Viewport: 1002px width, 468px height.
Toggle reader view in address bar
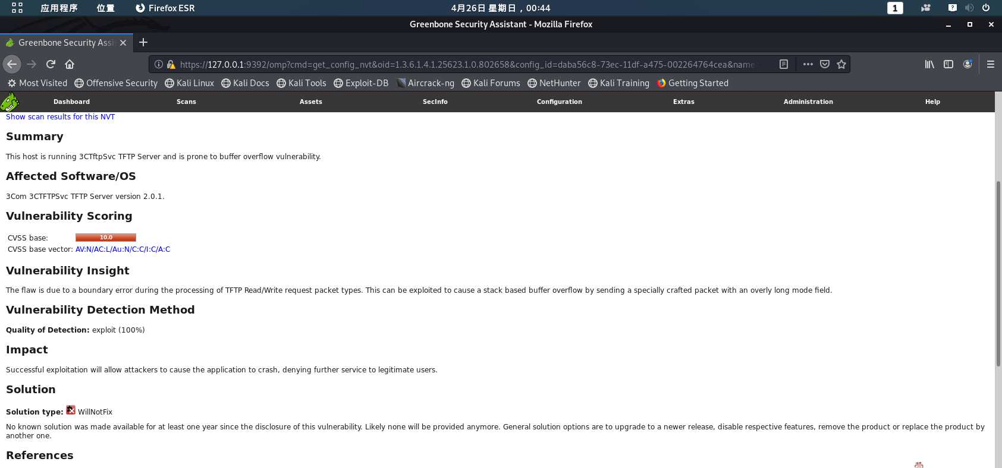[784, 64]
